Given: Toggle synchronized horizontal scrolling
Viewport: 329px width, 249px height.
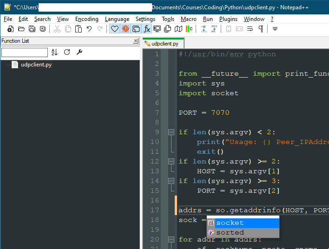Looking at the screenshot, I should click(239, 29).
